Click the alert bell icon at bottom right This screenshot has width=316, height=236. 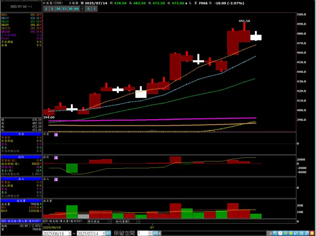(x=312, y=233)
